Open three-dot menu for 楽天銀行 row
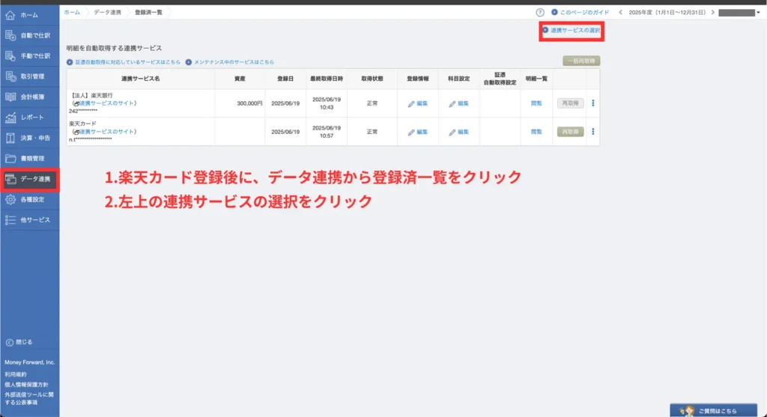The width and height of the screenshot is (767, 417). tap(592, 103)
